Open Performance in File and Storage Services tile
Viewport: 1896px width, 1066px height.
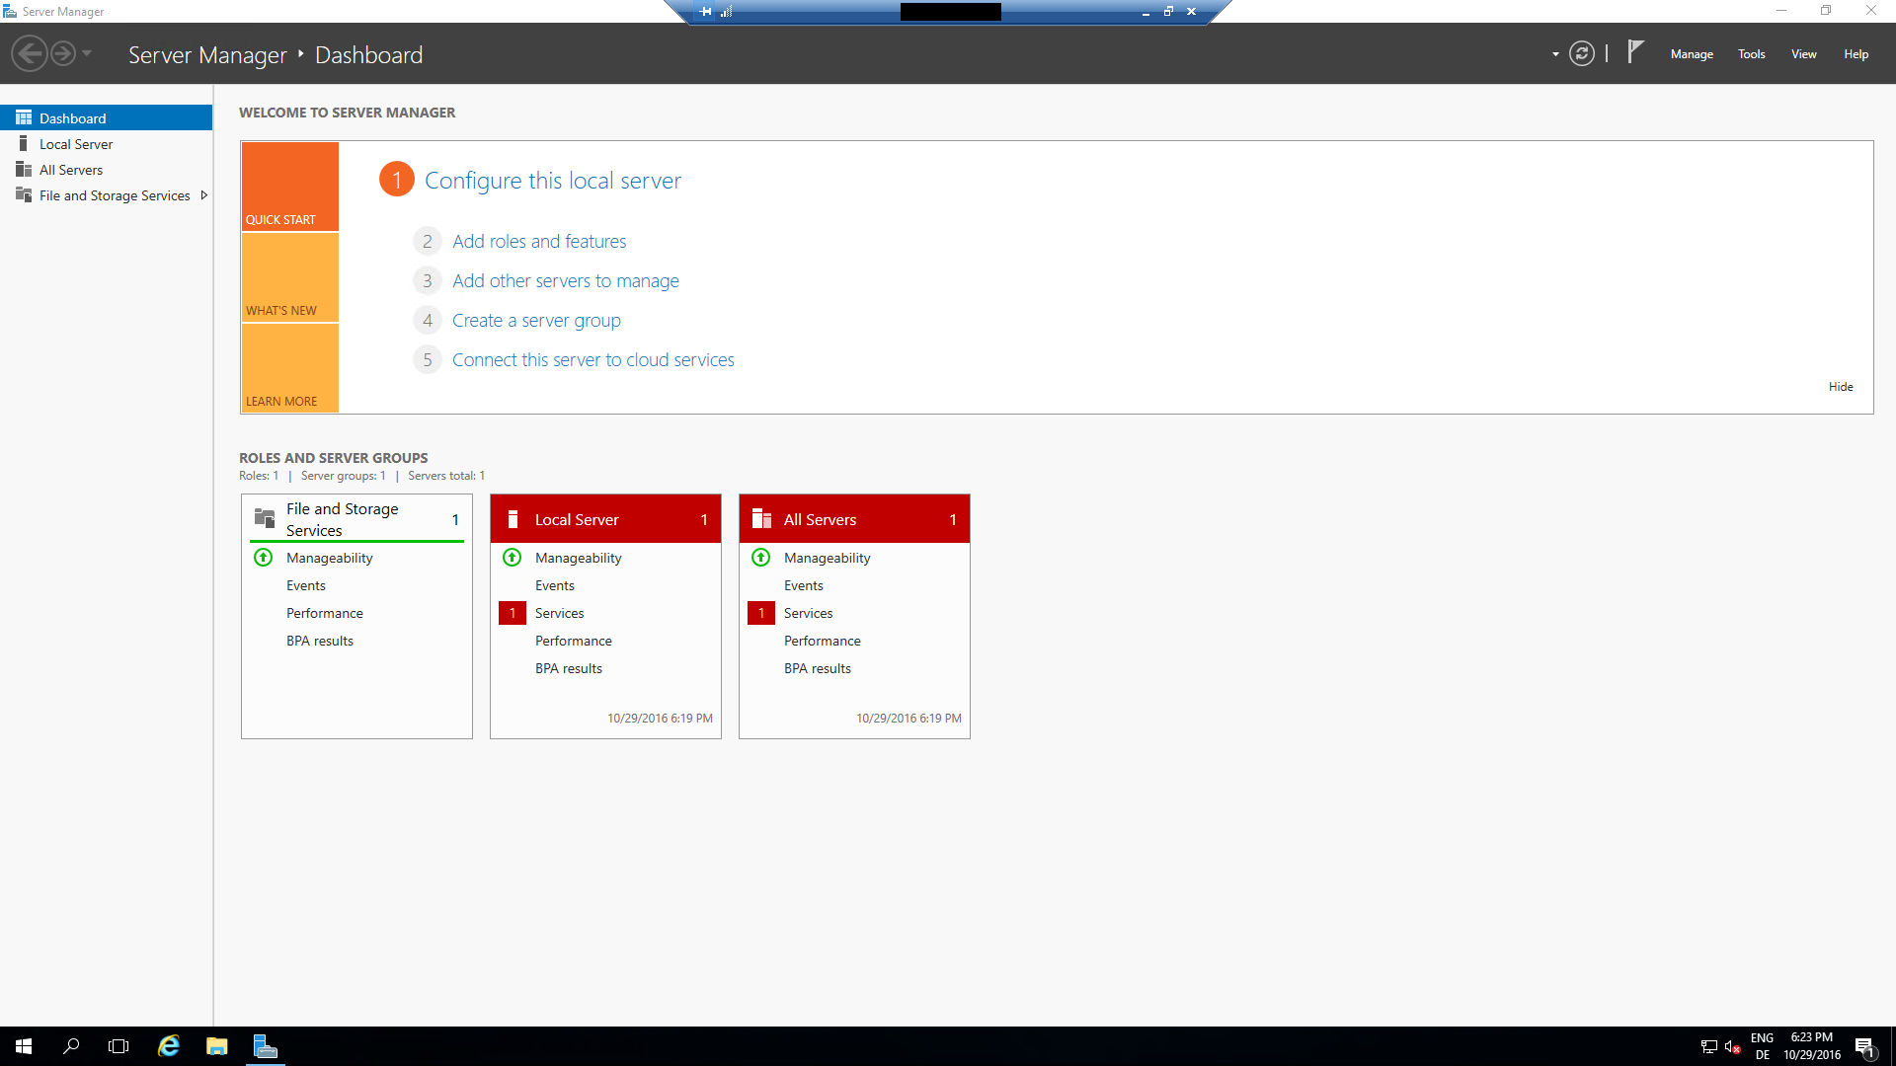[x=325, y=613]
